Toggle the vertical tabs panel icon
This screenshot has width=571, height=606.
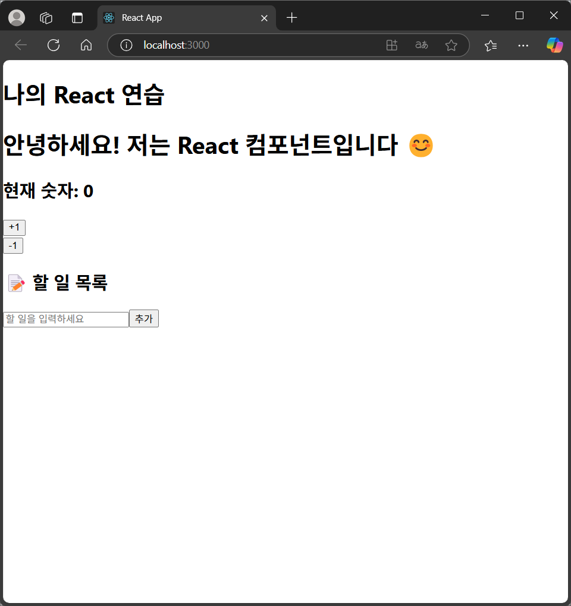tap(77, 18)
